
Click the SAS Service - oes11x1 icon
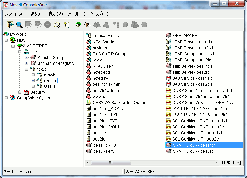pos(168,78)
